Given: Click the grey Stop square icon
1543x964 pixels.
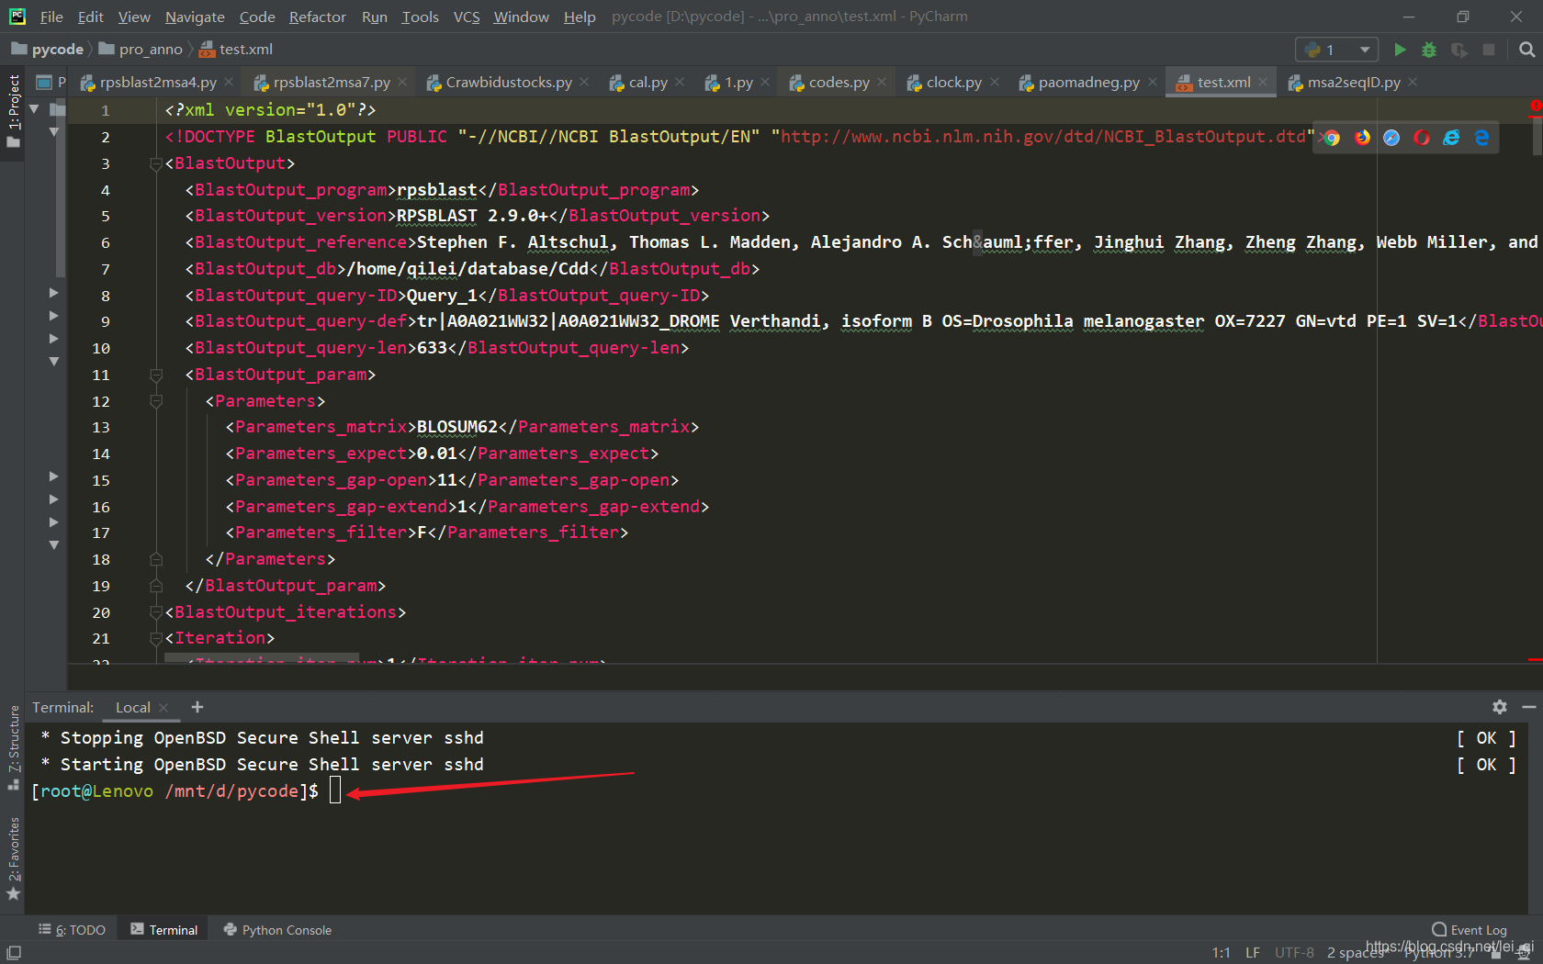Looking at the screenshot, I should (1489, 50).
